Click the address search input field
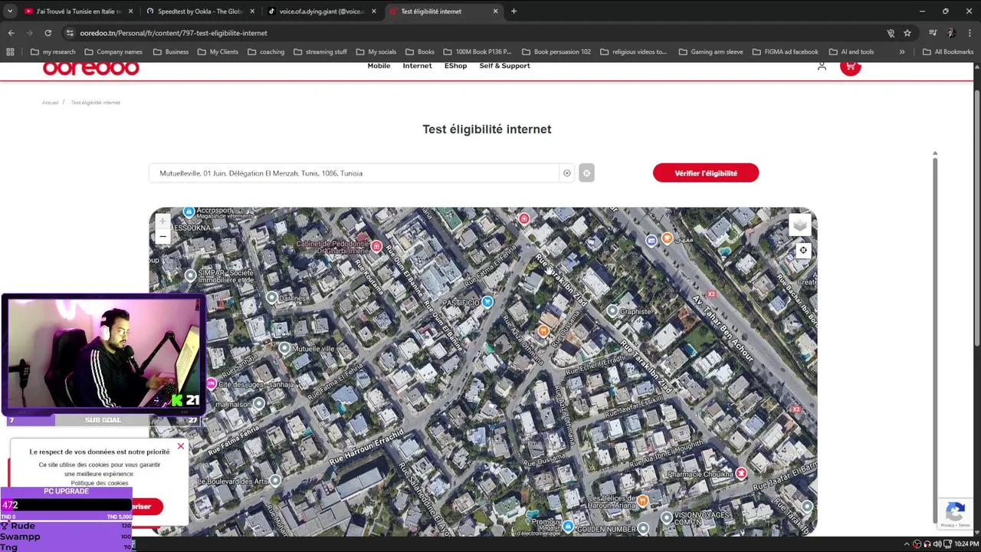The width and height of the screenshot is (981, 552). click(x=354, y=173)
